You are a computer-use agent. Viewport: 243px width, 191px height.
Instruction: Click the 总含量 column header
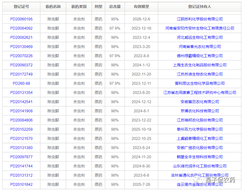115,7
